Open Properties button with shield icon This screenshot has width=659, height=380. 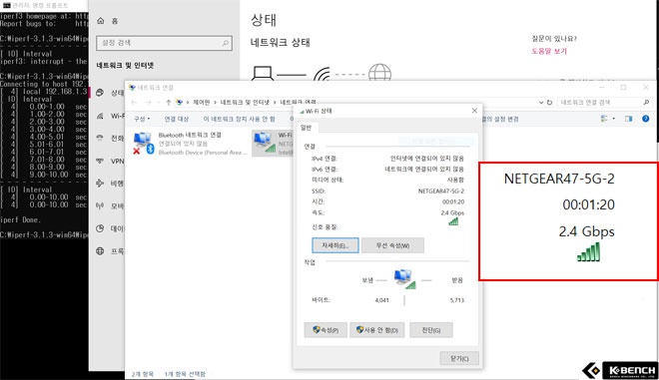coord(326,330)
